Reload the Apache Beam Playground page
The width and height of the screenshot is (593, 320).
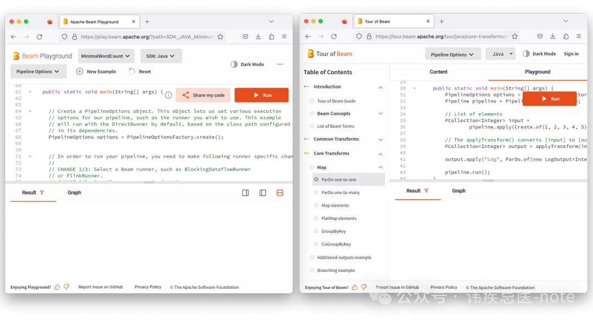coord(40,37)
